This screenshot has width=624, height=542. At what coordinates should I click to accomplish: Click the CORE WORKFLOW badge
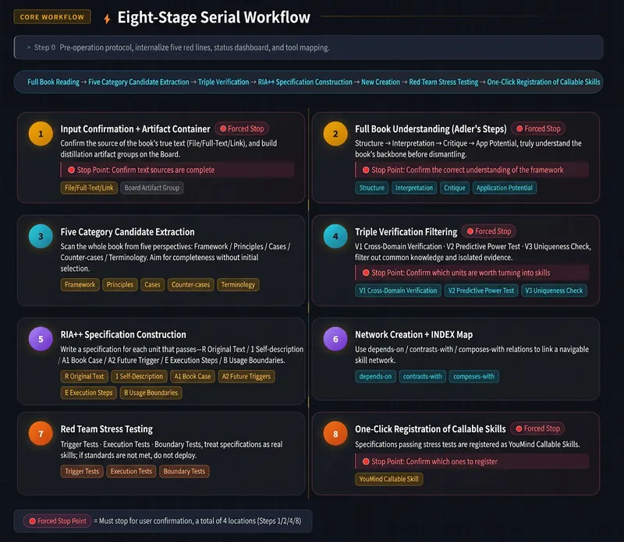click(x=52, y=17)
